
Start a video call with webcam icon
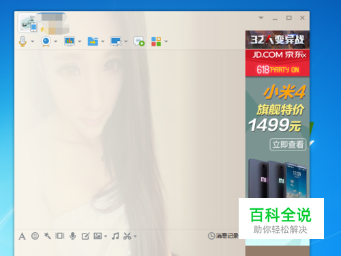pos(46,42)
